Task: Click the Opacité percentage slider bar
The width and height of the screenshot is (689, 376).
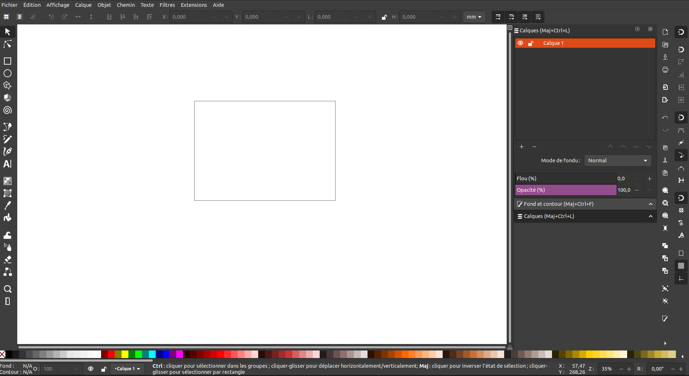Action: (566, 190)
